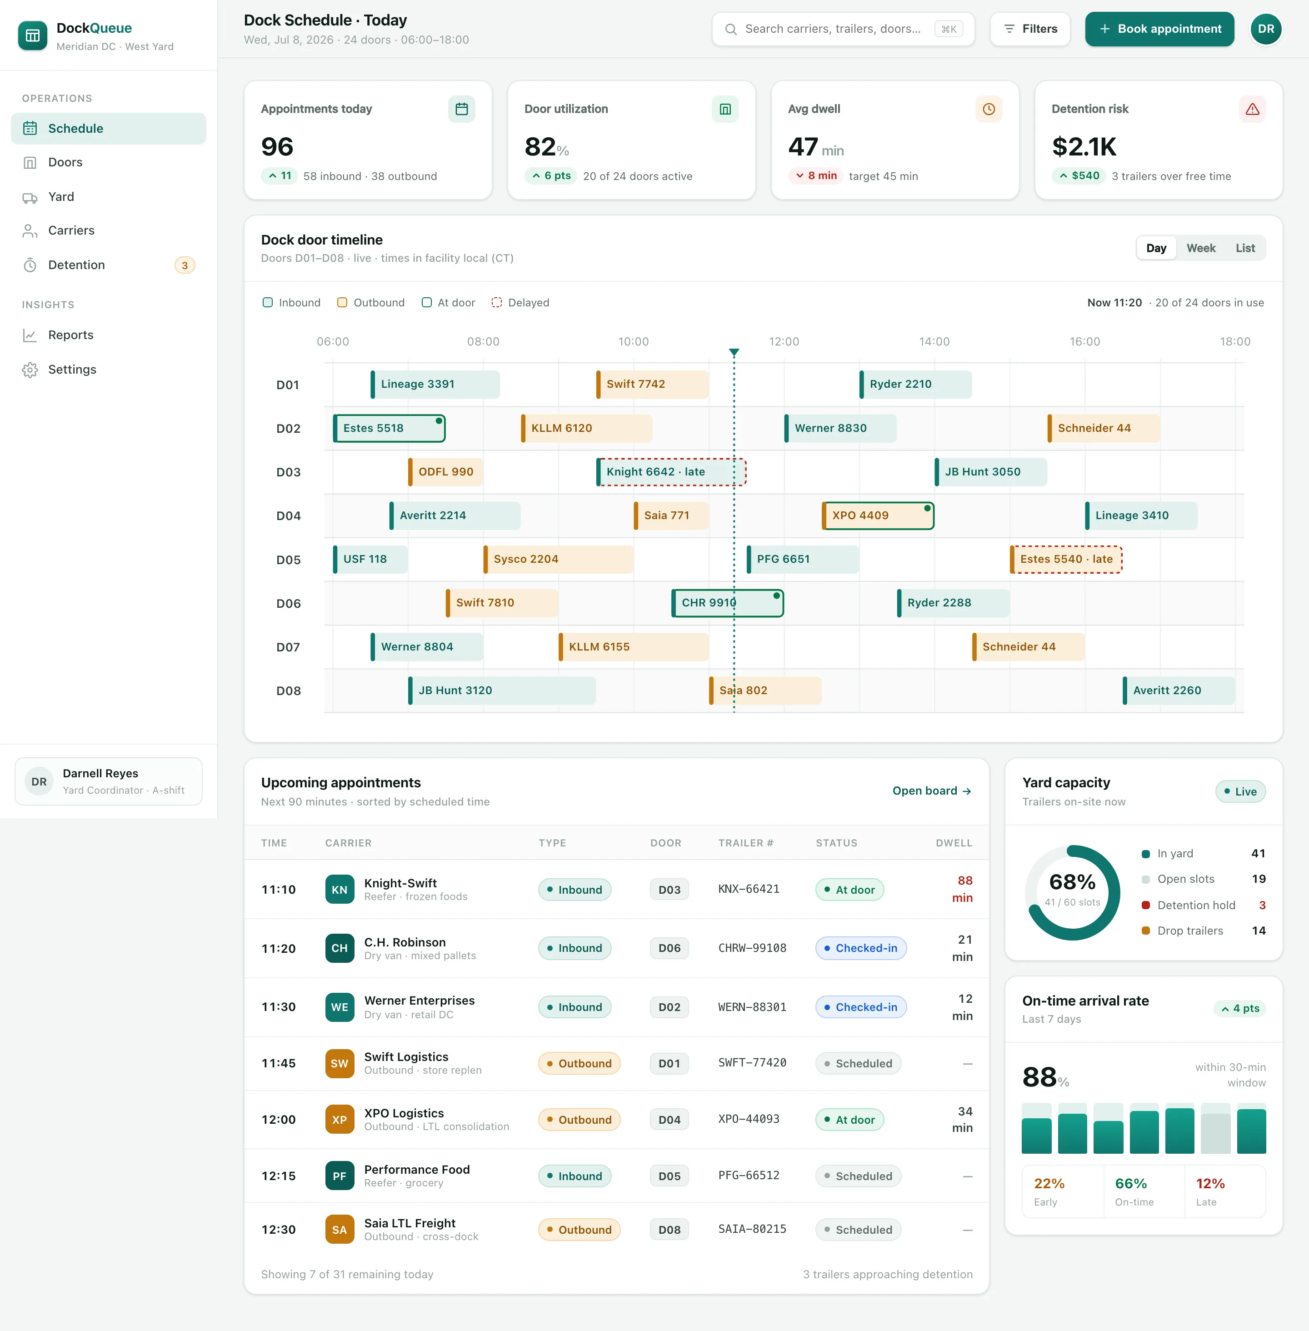Click the Detention hold legend swatch
The image size is (1309, 1331).
tap(1145, 906)
